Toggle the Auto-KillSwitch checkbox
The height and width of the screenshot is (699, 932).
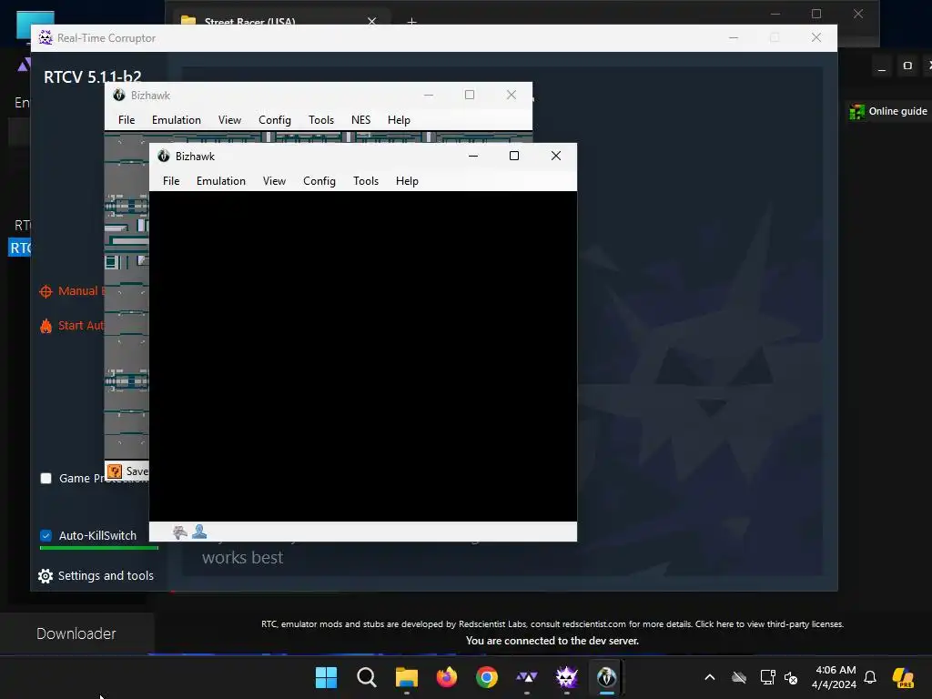46,535
